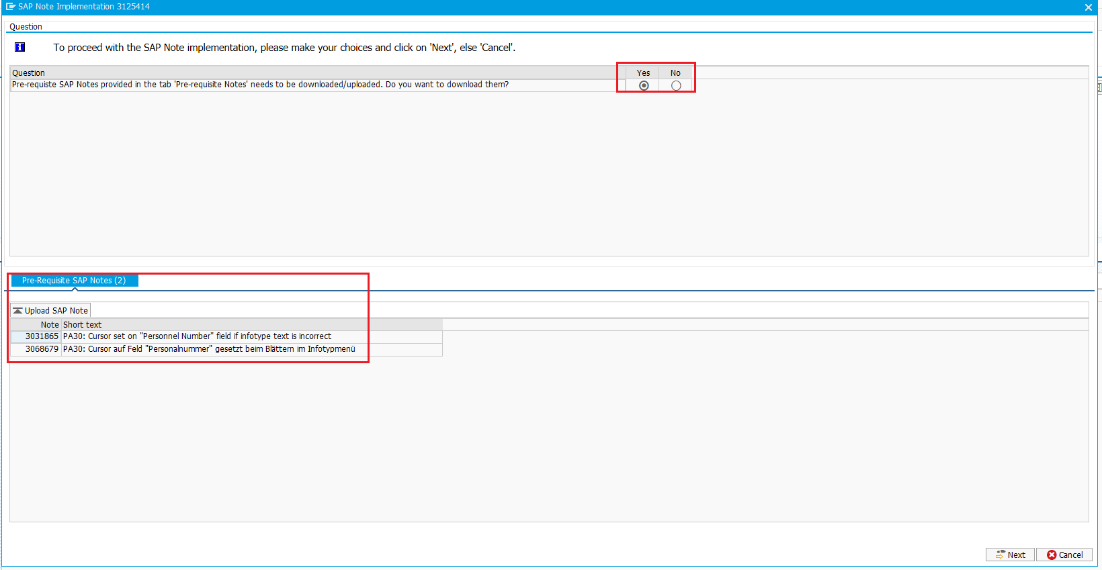The width and height of the screenshot is (1102, 570).
Task: Close the SAP Note Implementation dialog
Action: click(1088, 7)
